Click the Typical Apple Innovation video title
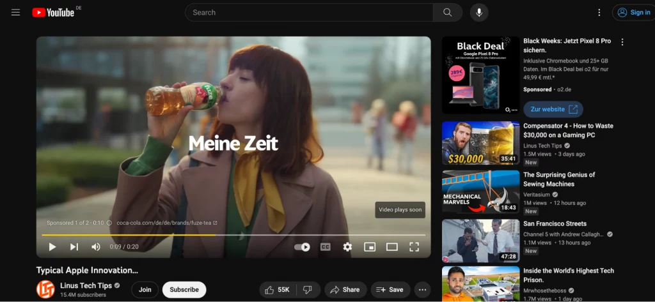The height and width of the screenshot is (302, 655). coord(87,270)
